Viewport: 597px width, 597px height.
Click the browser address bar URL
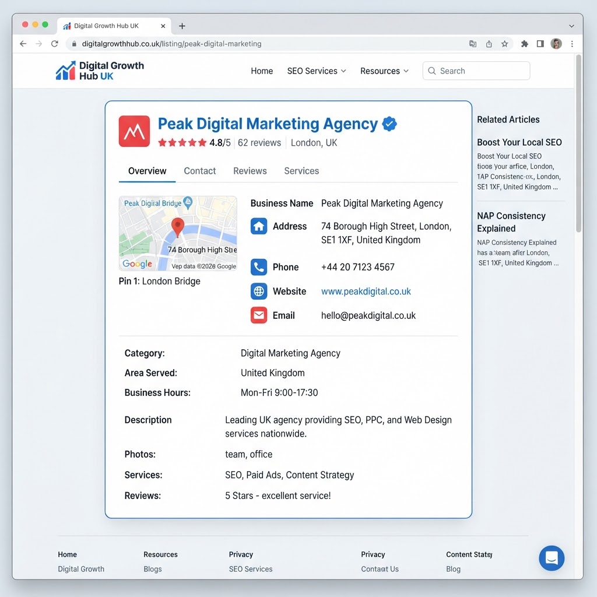(x=172, y=44)
